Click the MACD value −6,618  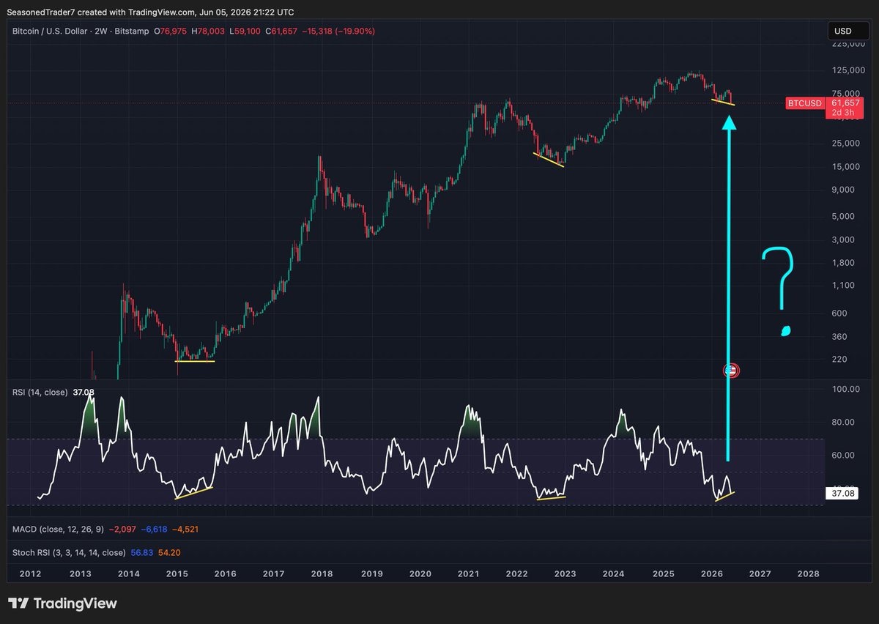pos(152,529)
